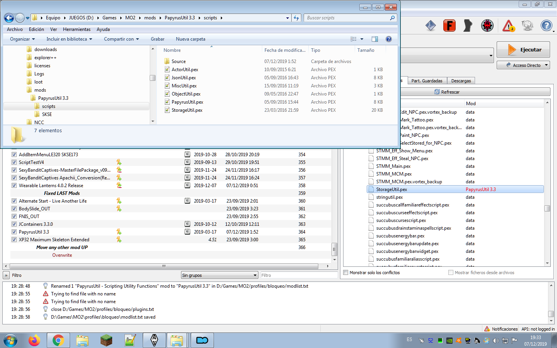Viewport: 557px width, 348px height.
Task: Select the SKSE folder in Explorer tree
Action: point(47,114)
